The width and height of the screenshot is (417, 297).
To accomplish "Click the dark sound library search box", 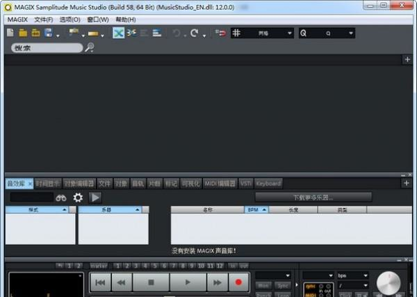I will coord(32,198).
